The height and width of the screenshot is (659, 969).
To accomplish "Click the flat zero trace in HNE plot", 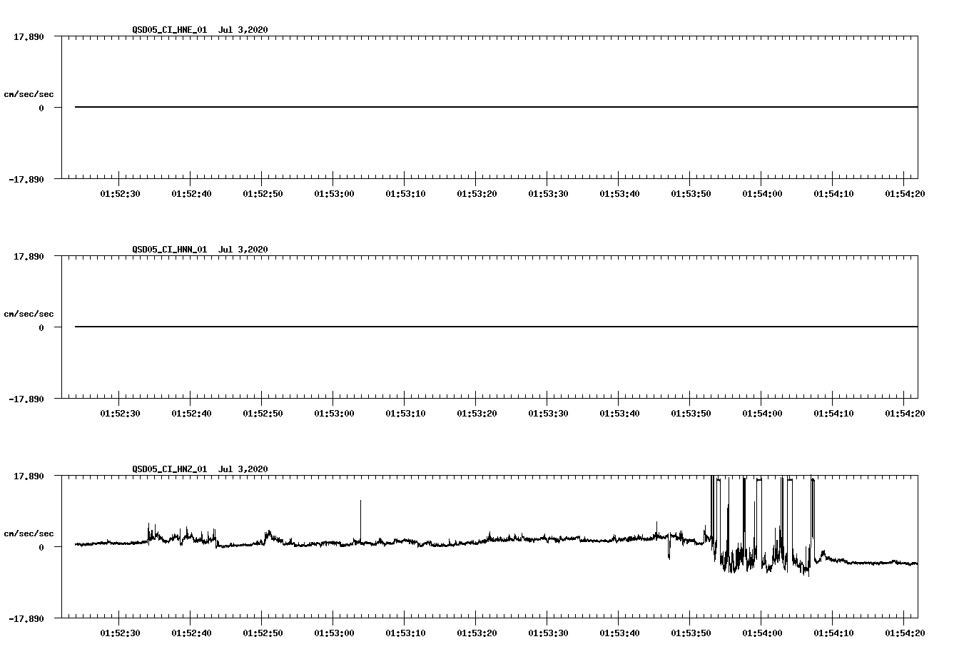I will 496,107.
